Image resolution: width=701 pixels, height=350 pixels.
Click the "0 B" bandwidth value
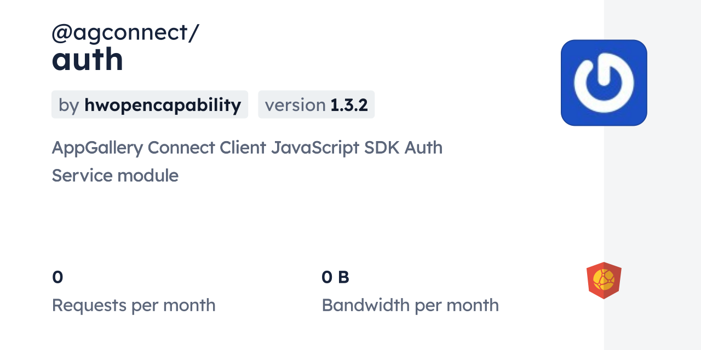[x=335, y=277]
